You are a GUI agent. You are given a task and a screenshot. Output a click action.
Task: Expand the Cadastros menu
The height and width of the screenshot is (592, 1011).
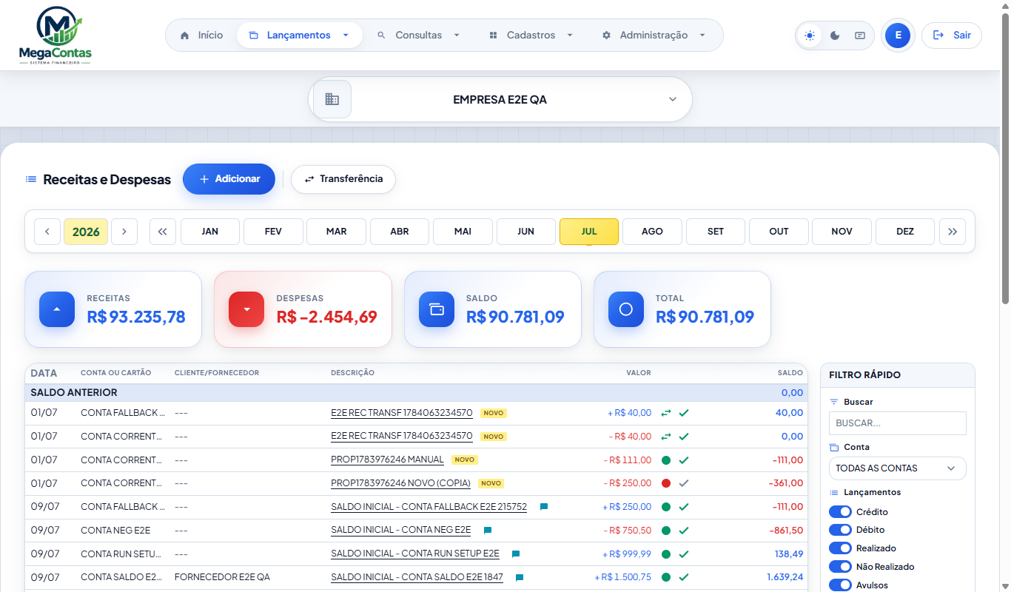531,36
